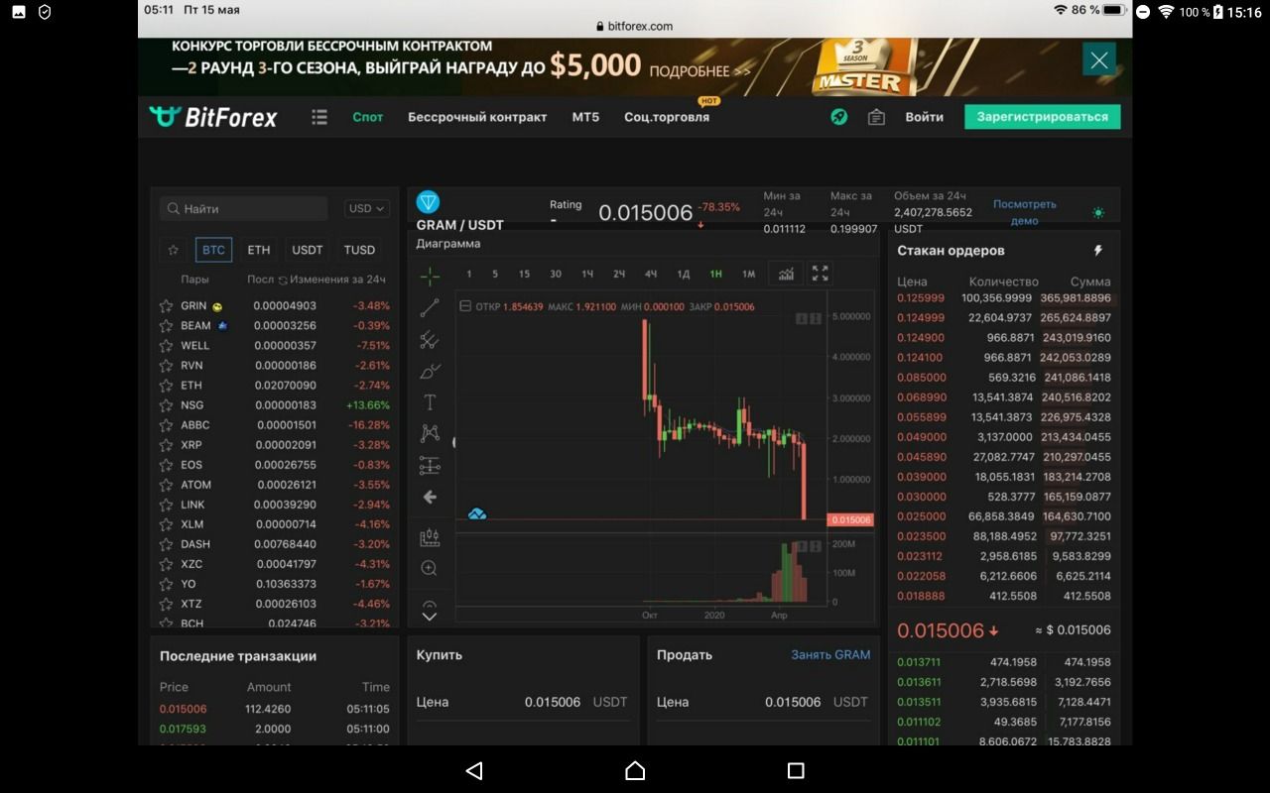Click the green rocket icon in the header
Screen dimensions: 1270x793
coord(839,117)
